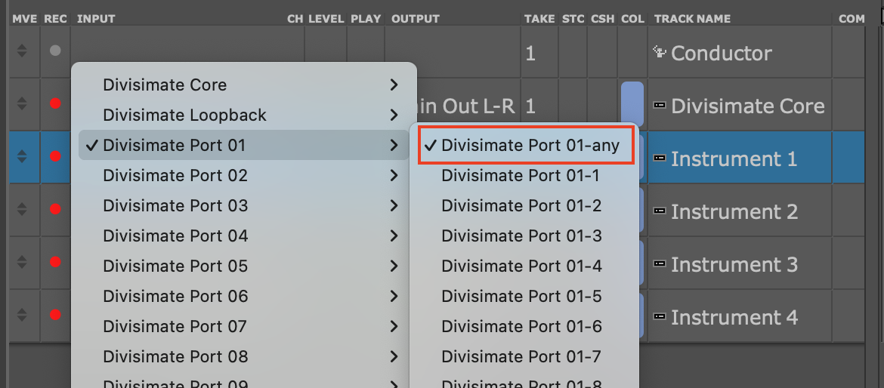Click the Conductor track move handle
884x388 pixels.
(22, 51)
